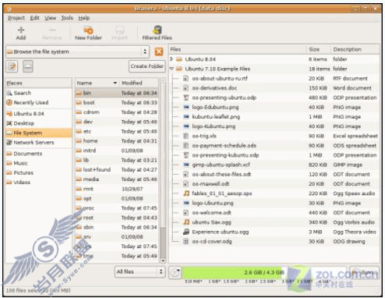Image resolution: width=385 pixels, height=298 pixels.
Task: Select Network Servers in Places
Action: (x=38, y=143)
